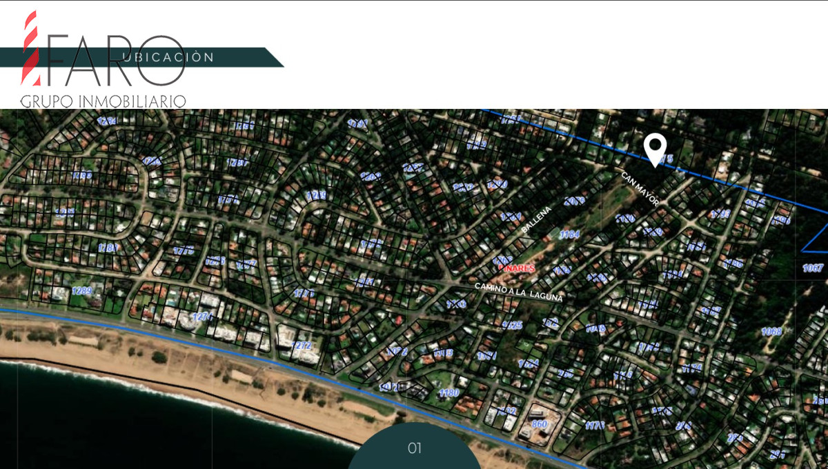Viewport: 828px width, 469px height.
Task: Click block number 860 near coast
Action: pyautogui.click(x=539, y=424)
